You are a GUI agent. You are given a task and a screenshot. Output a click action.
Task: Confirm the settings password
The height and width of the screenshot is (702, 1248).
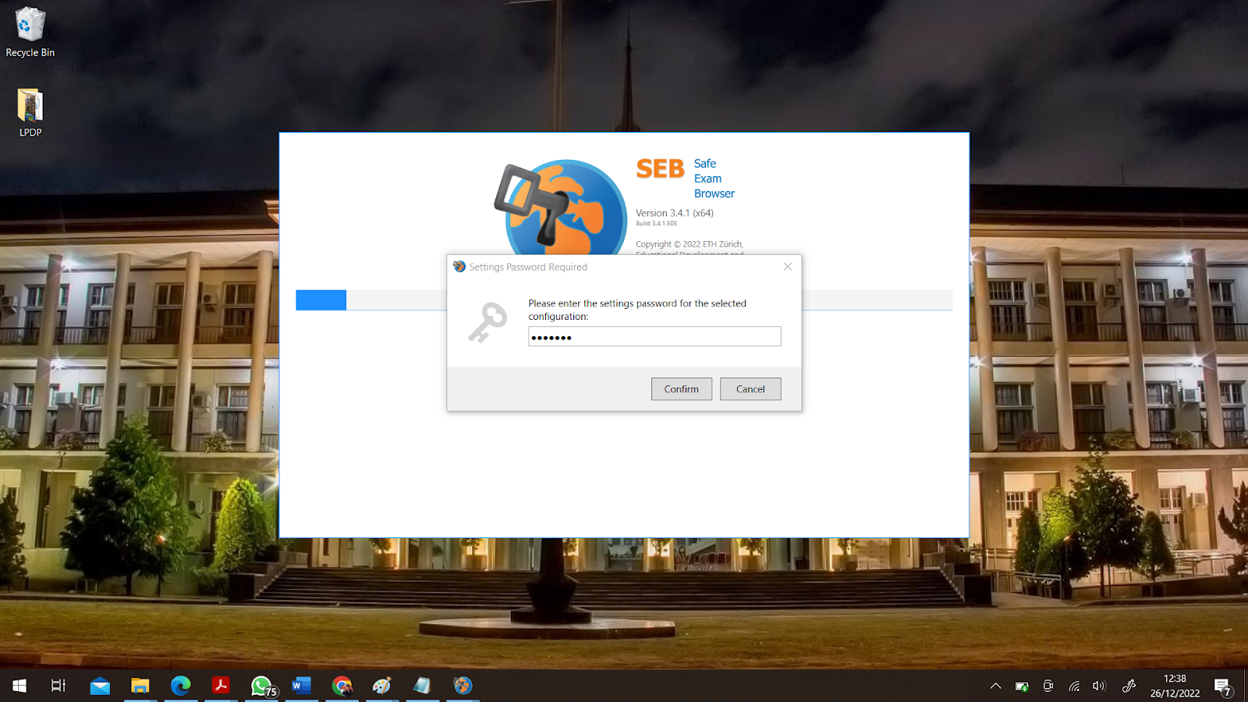pos(681,388)
